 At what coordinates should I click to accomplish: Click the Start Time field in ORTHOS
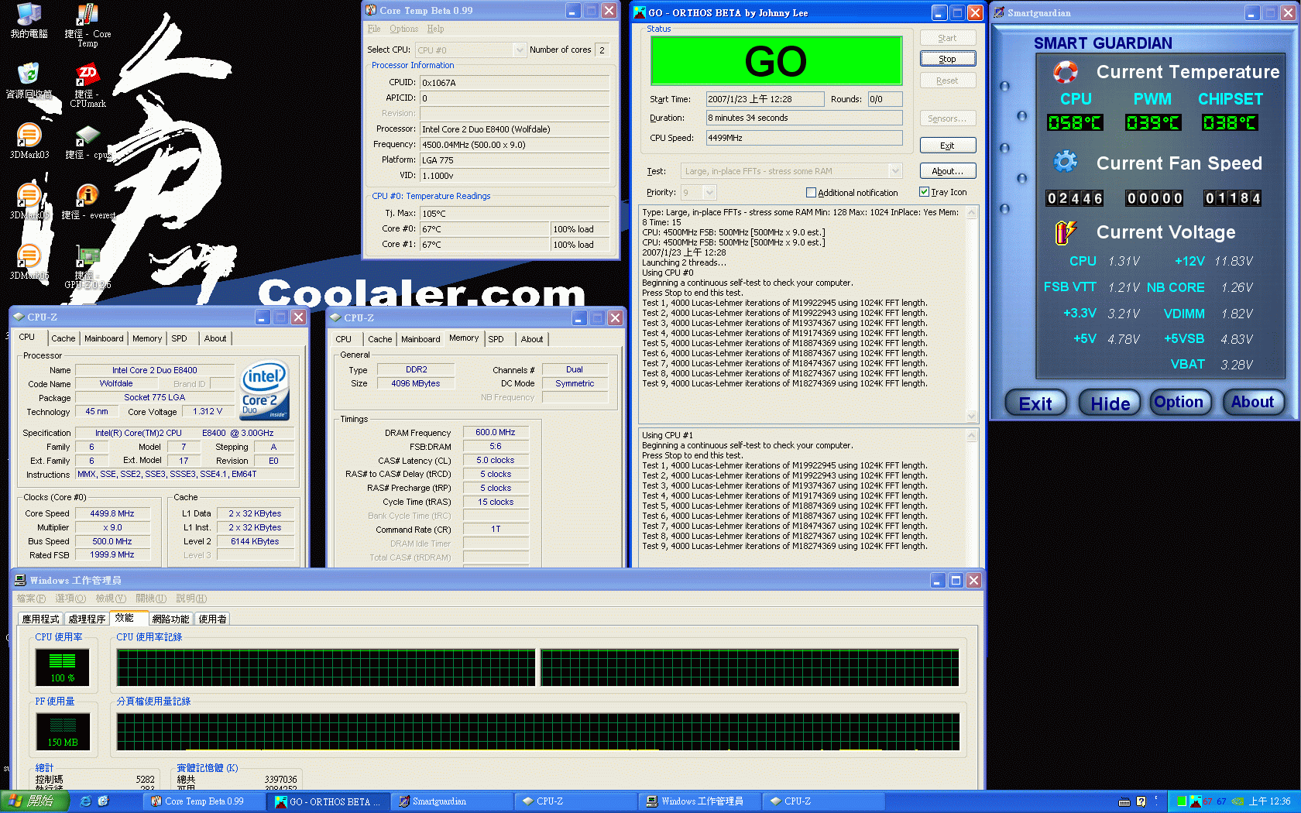click(765, 99)
